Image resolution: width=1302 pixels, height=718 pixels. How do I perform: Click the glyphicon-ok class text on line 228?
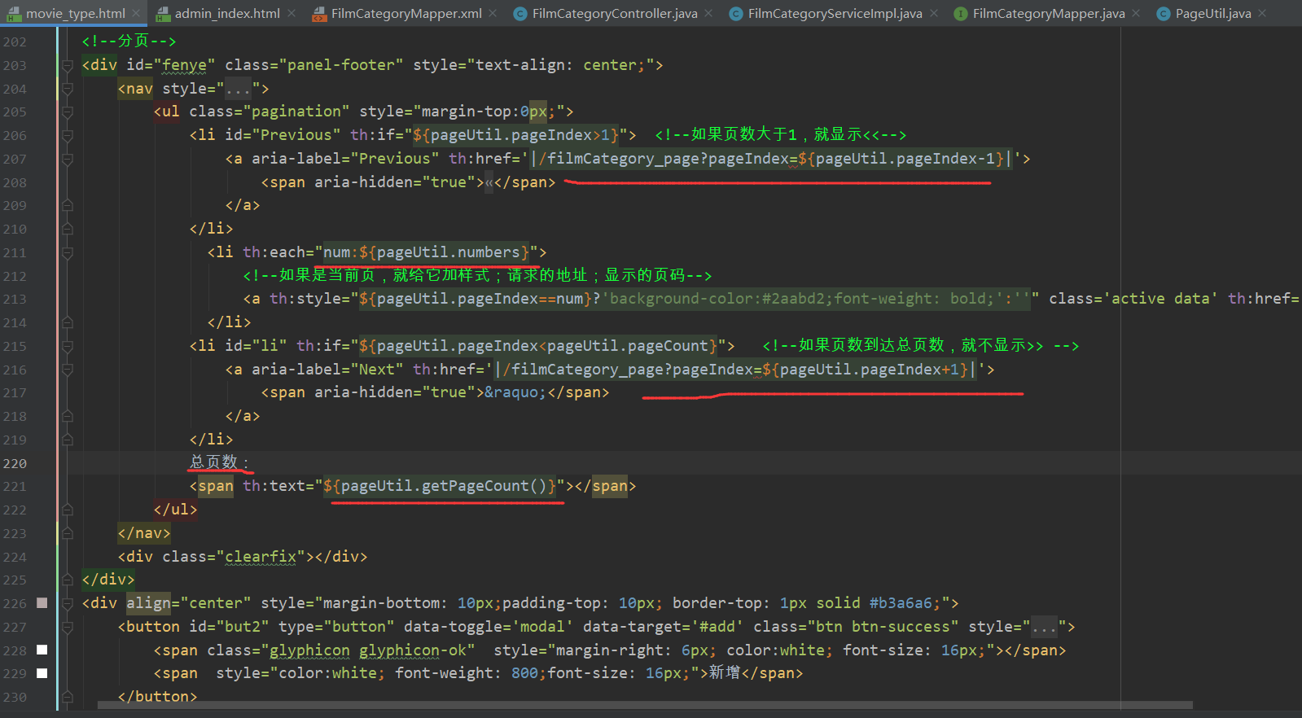[x=413, y=650]
